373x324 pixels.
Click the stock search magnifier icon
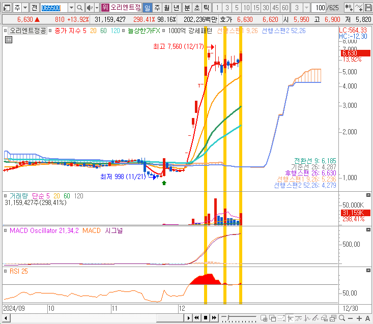click(80, 8)
